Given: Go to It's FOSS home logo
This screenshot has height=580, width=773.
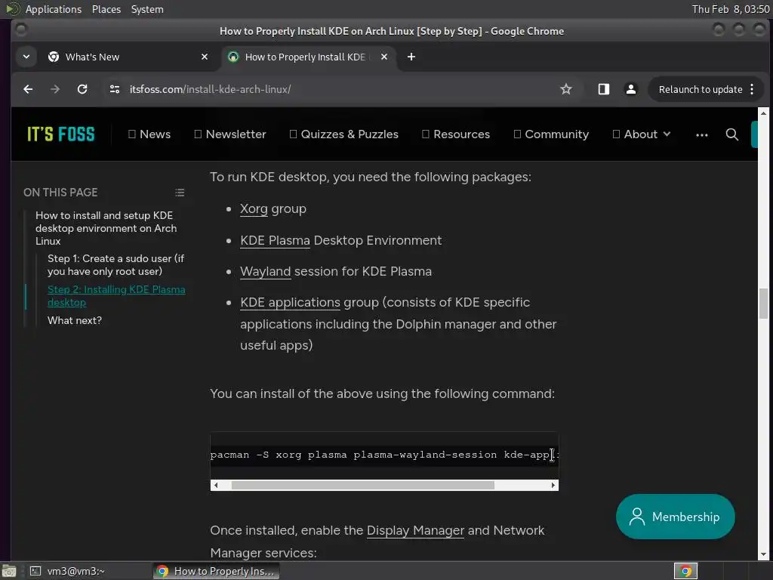Looking at the screenshot, I should pos(60,134).
